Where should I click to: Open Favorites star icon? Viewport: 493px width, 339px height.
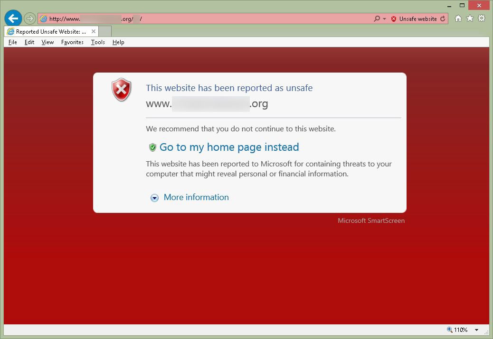470,18
